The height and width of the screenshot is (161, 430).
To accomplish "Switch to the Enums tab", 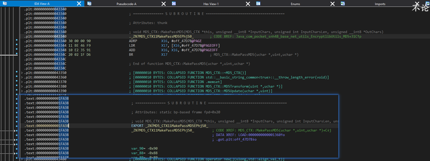I will pos(295,4).
